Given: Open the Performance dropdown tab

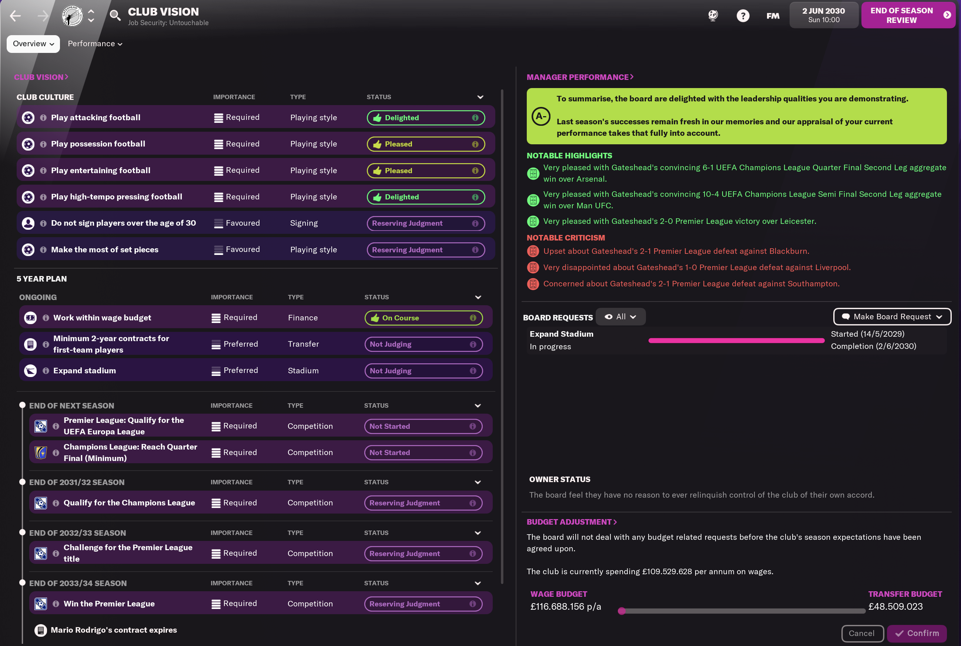Looking at the screenshot, I should click(x=95, y=44).
